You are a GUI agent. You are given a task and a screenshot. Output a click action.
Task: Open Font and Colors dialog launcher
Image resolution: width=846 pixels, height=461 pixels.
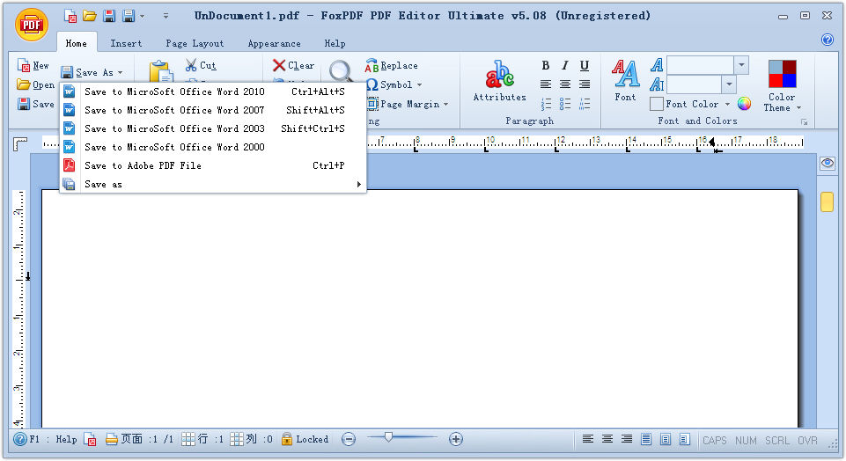(x=804, y=122)
